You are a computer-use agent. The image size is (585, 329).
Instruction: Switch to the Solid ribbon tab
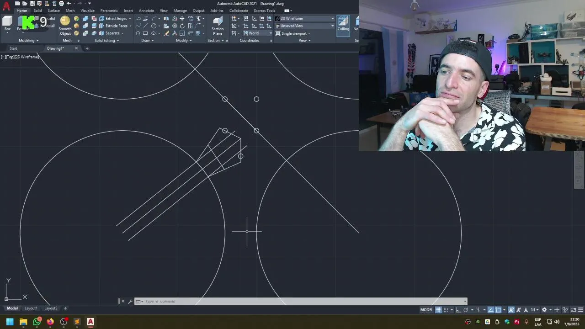[37, 11]
